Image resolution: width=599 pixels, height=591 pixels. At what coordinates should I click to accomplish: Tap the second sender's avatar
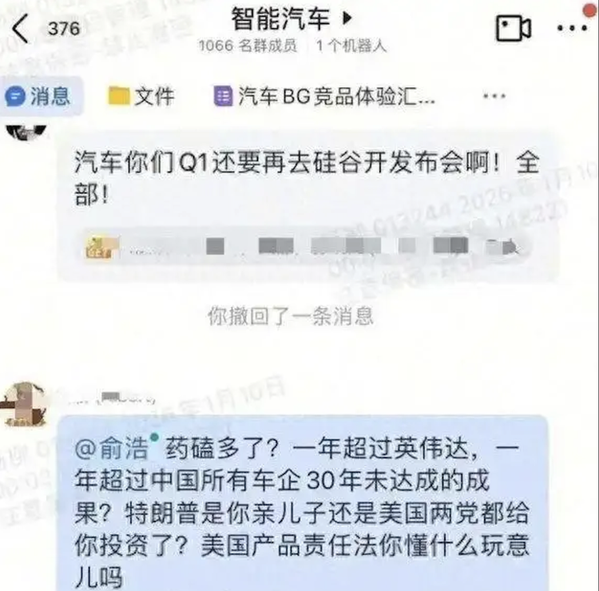click(24, 404)
